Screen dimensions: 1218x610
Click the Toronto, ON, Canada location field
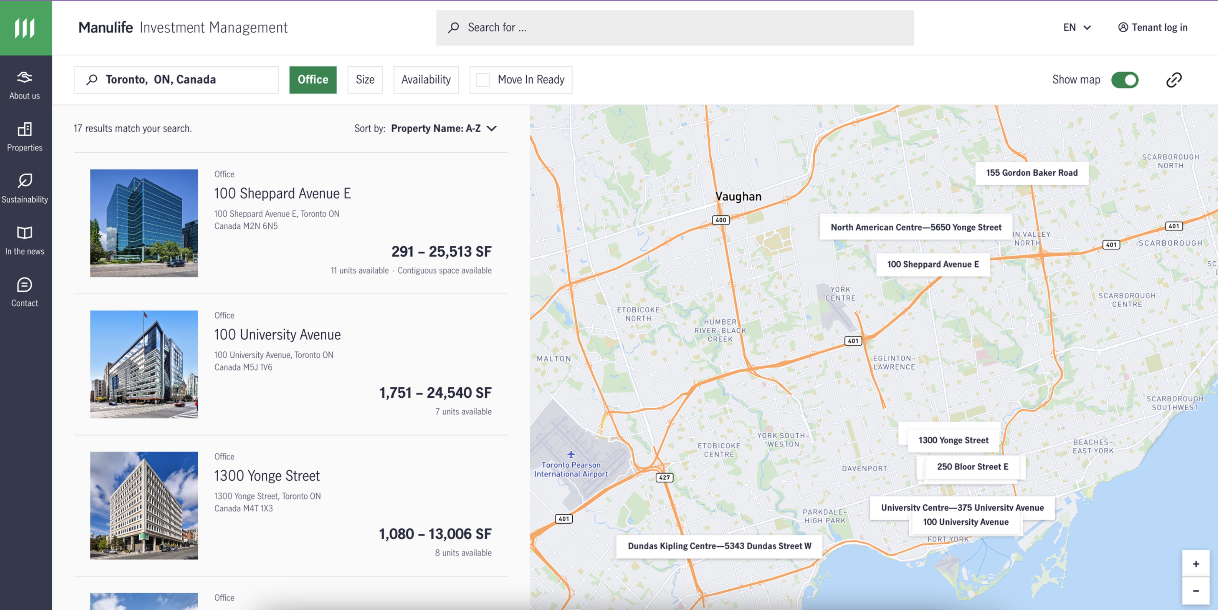176,80
